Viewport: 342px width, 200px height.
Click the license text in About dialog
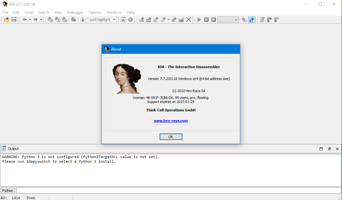(171, 98)
